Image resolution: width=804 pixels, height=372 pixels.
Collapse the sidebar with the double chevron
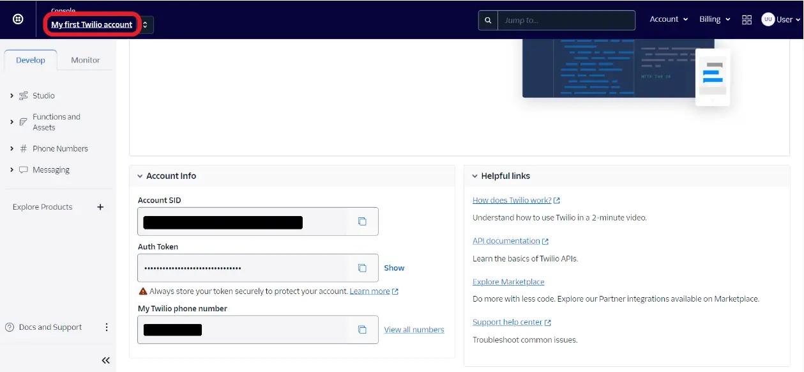106,360
